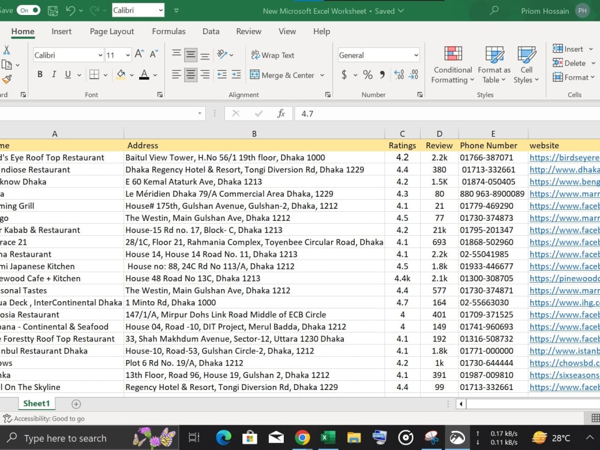The height and width of the screenshot is (450, 600).
Task: Click the search magnifier in title bar
Action: coord(494,10)
